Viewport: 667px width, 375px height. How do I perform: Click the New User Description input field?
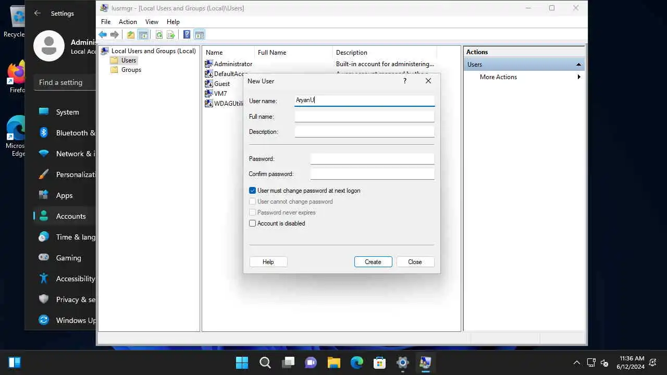pyautogui.click(x=365, y=132)
